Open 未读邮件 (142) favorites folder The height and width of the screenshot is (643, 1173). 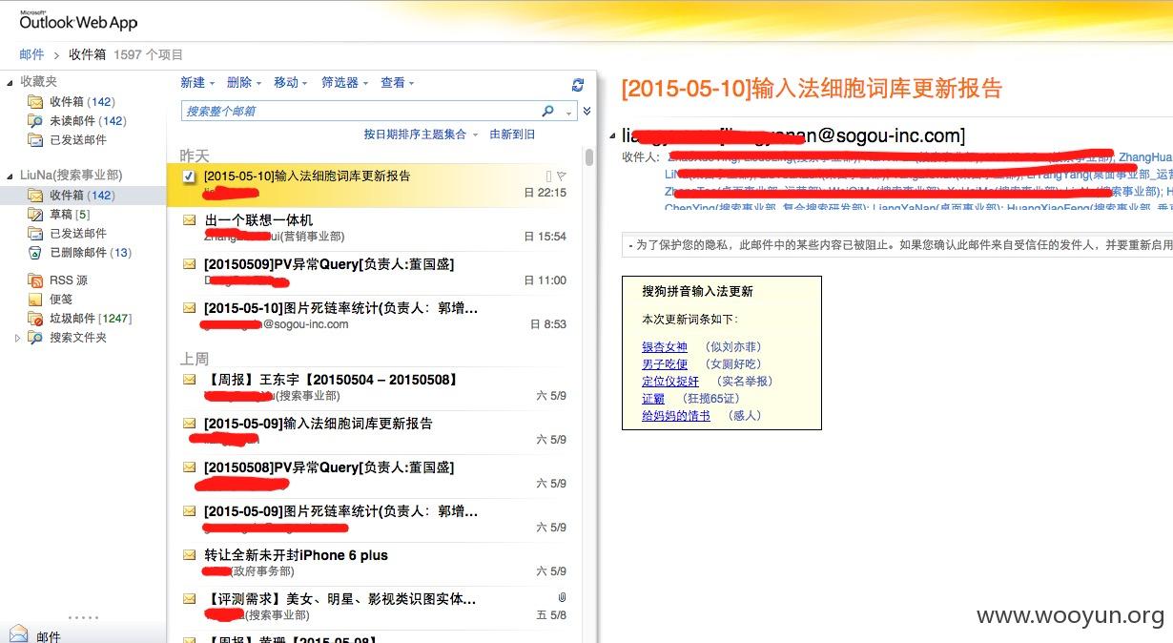click(88, 121)
